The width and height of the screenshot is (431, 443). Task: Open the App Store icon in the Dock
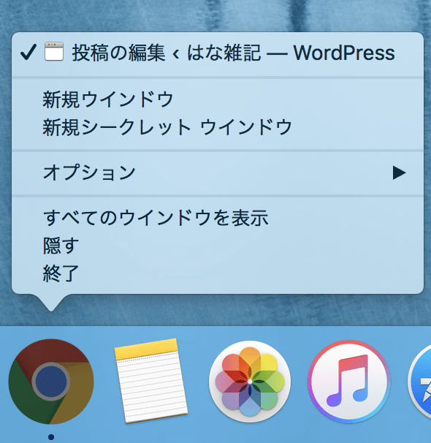pyautogui.click(x=420, y=382)
